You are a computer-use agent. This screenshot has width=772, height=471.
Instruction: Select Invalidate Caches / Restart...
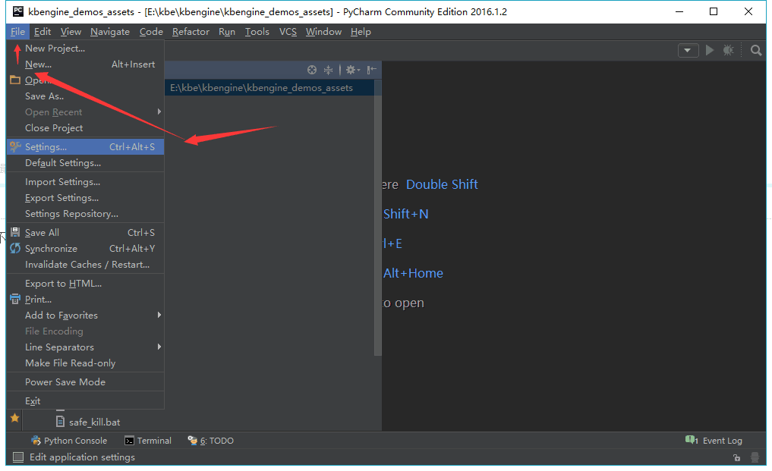(x=85, y=264)
